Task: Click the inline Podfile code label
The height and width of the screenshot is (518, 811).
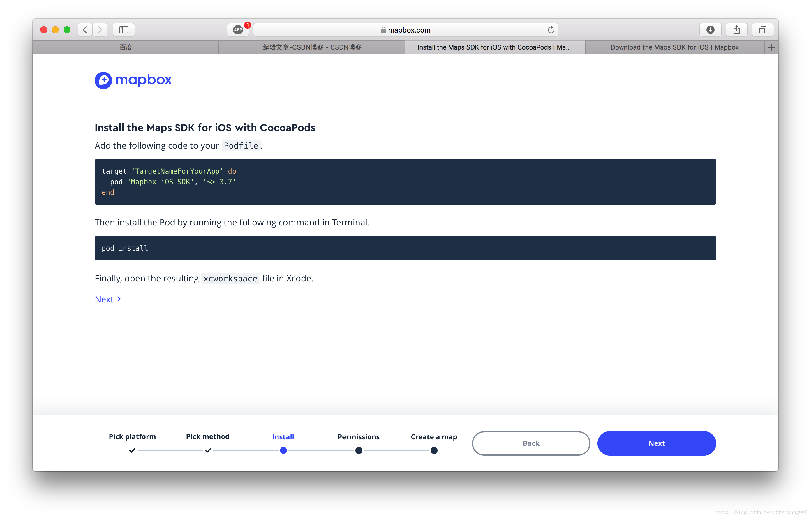Action: click(x=241, y=145)
